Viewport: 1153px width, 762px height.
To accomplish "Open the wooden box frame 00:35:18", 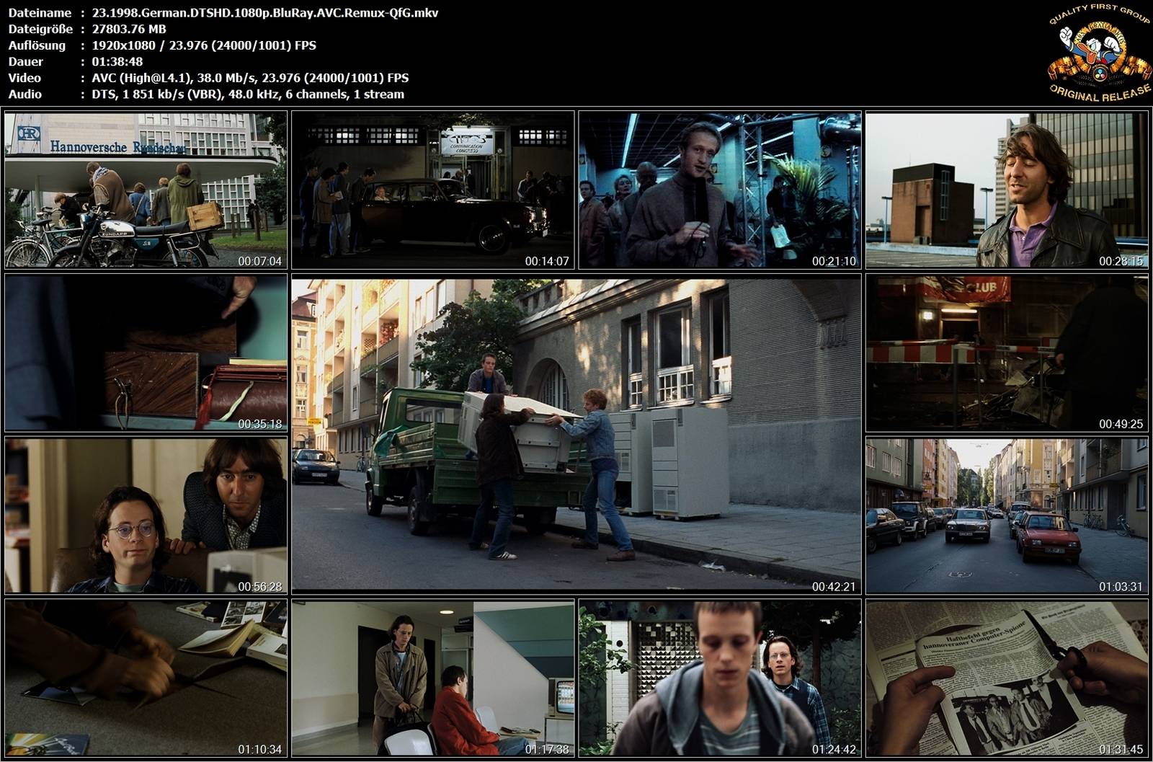I will click(146, 353).
